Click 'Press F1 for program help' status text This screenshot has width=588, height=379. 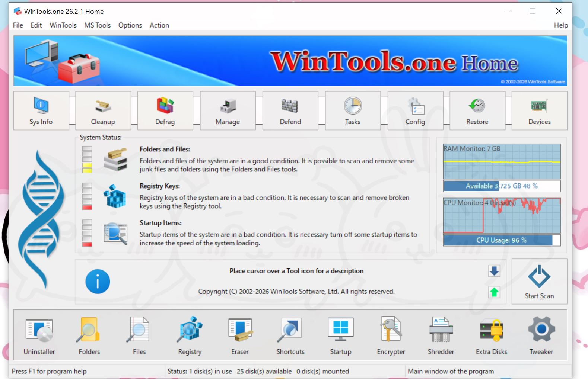coord(49,371)
